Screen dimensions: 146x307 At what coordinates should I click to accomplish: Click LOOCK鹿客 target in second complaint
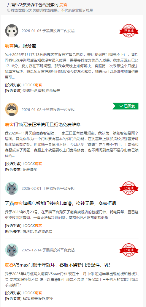pyautogui.click(x=32, y=164)
